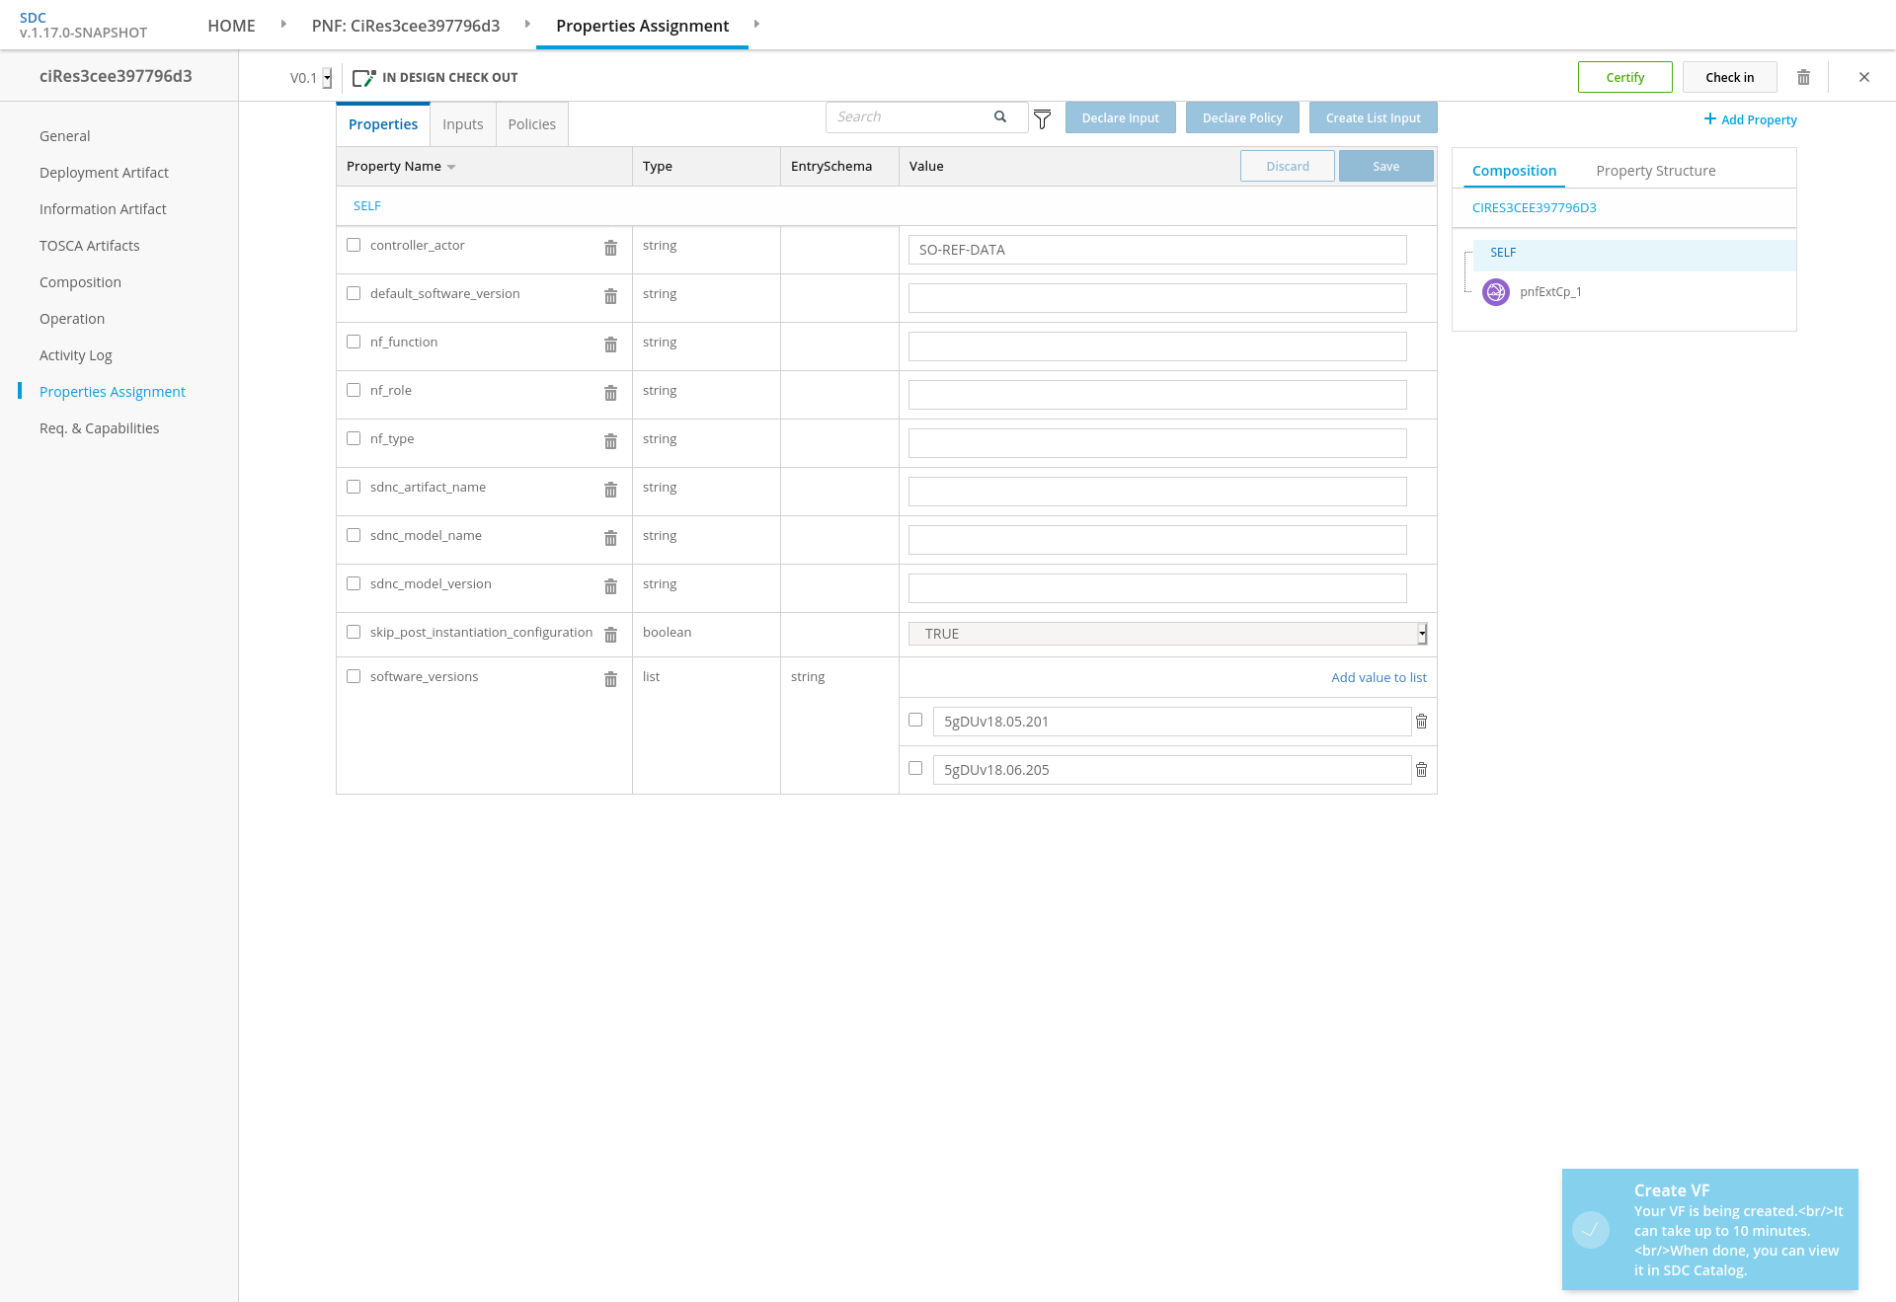Click the nf_role value input field

click(1157, 395)
